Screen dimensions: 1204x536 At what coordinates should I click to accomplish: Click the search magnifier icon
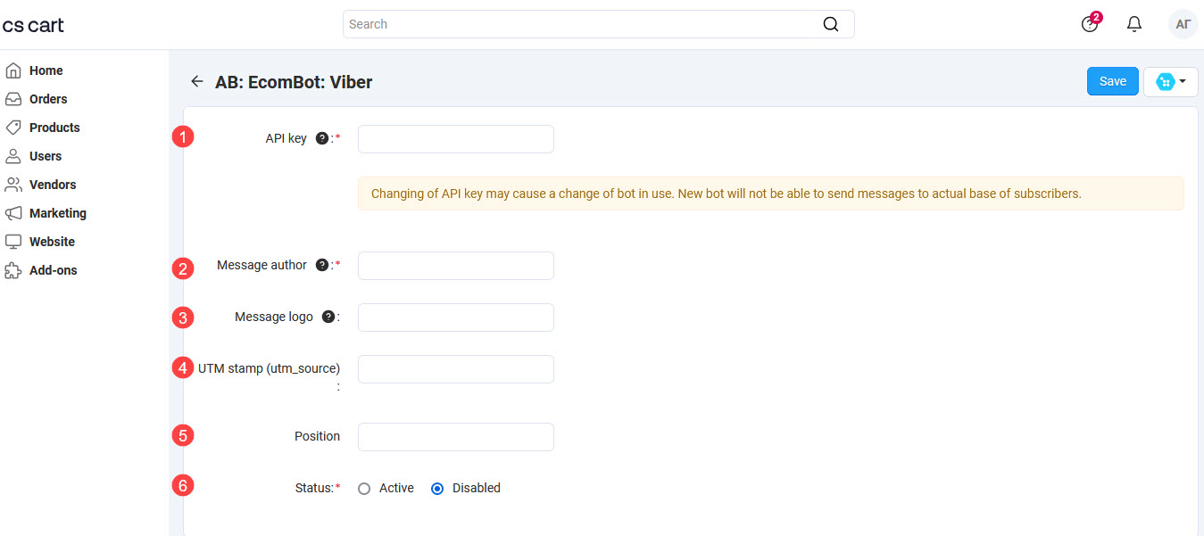pos(830,24)
